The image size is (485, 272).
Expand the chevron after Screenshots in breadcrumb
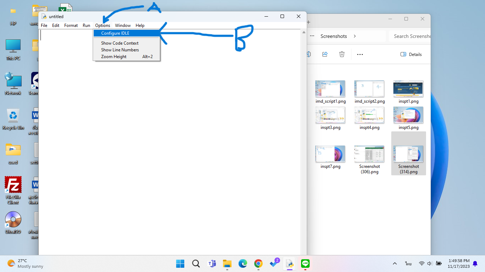[x=354, y=36]
